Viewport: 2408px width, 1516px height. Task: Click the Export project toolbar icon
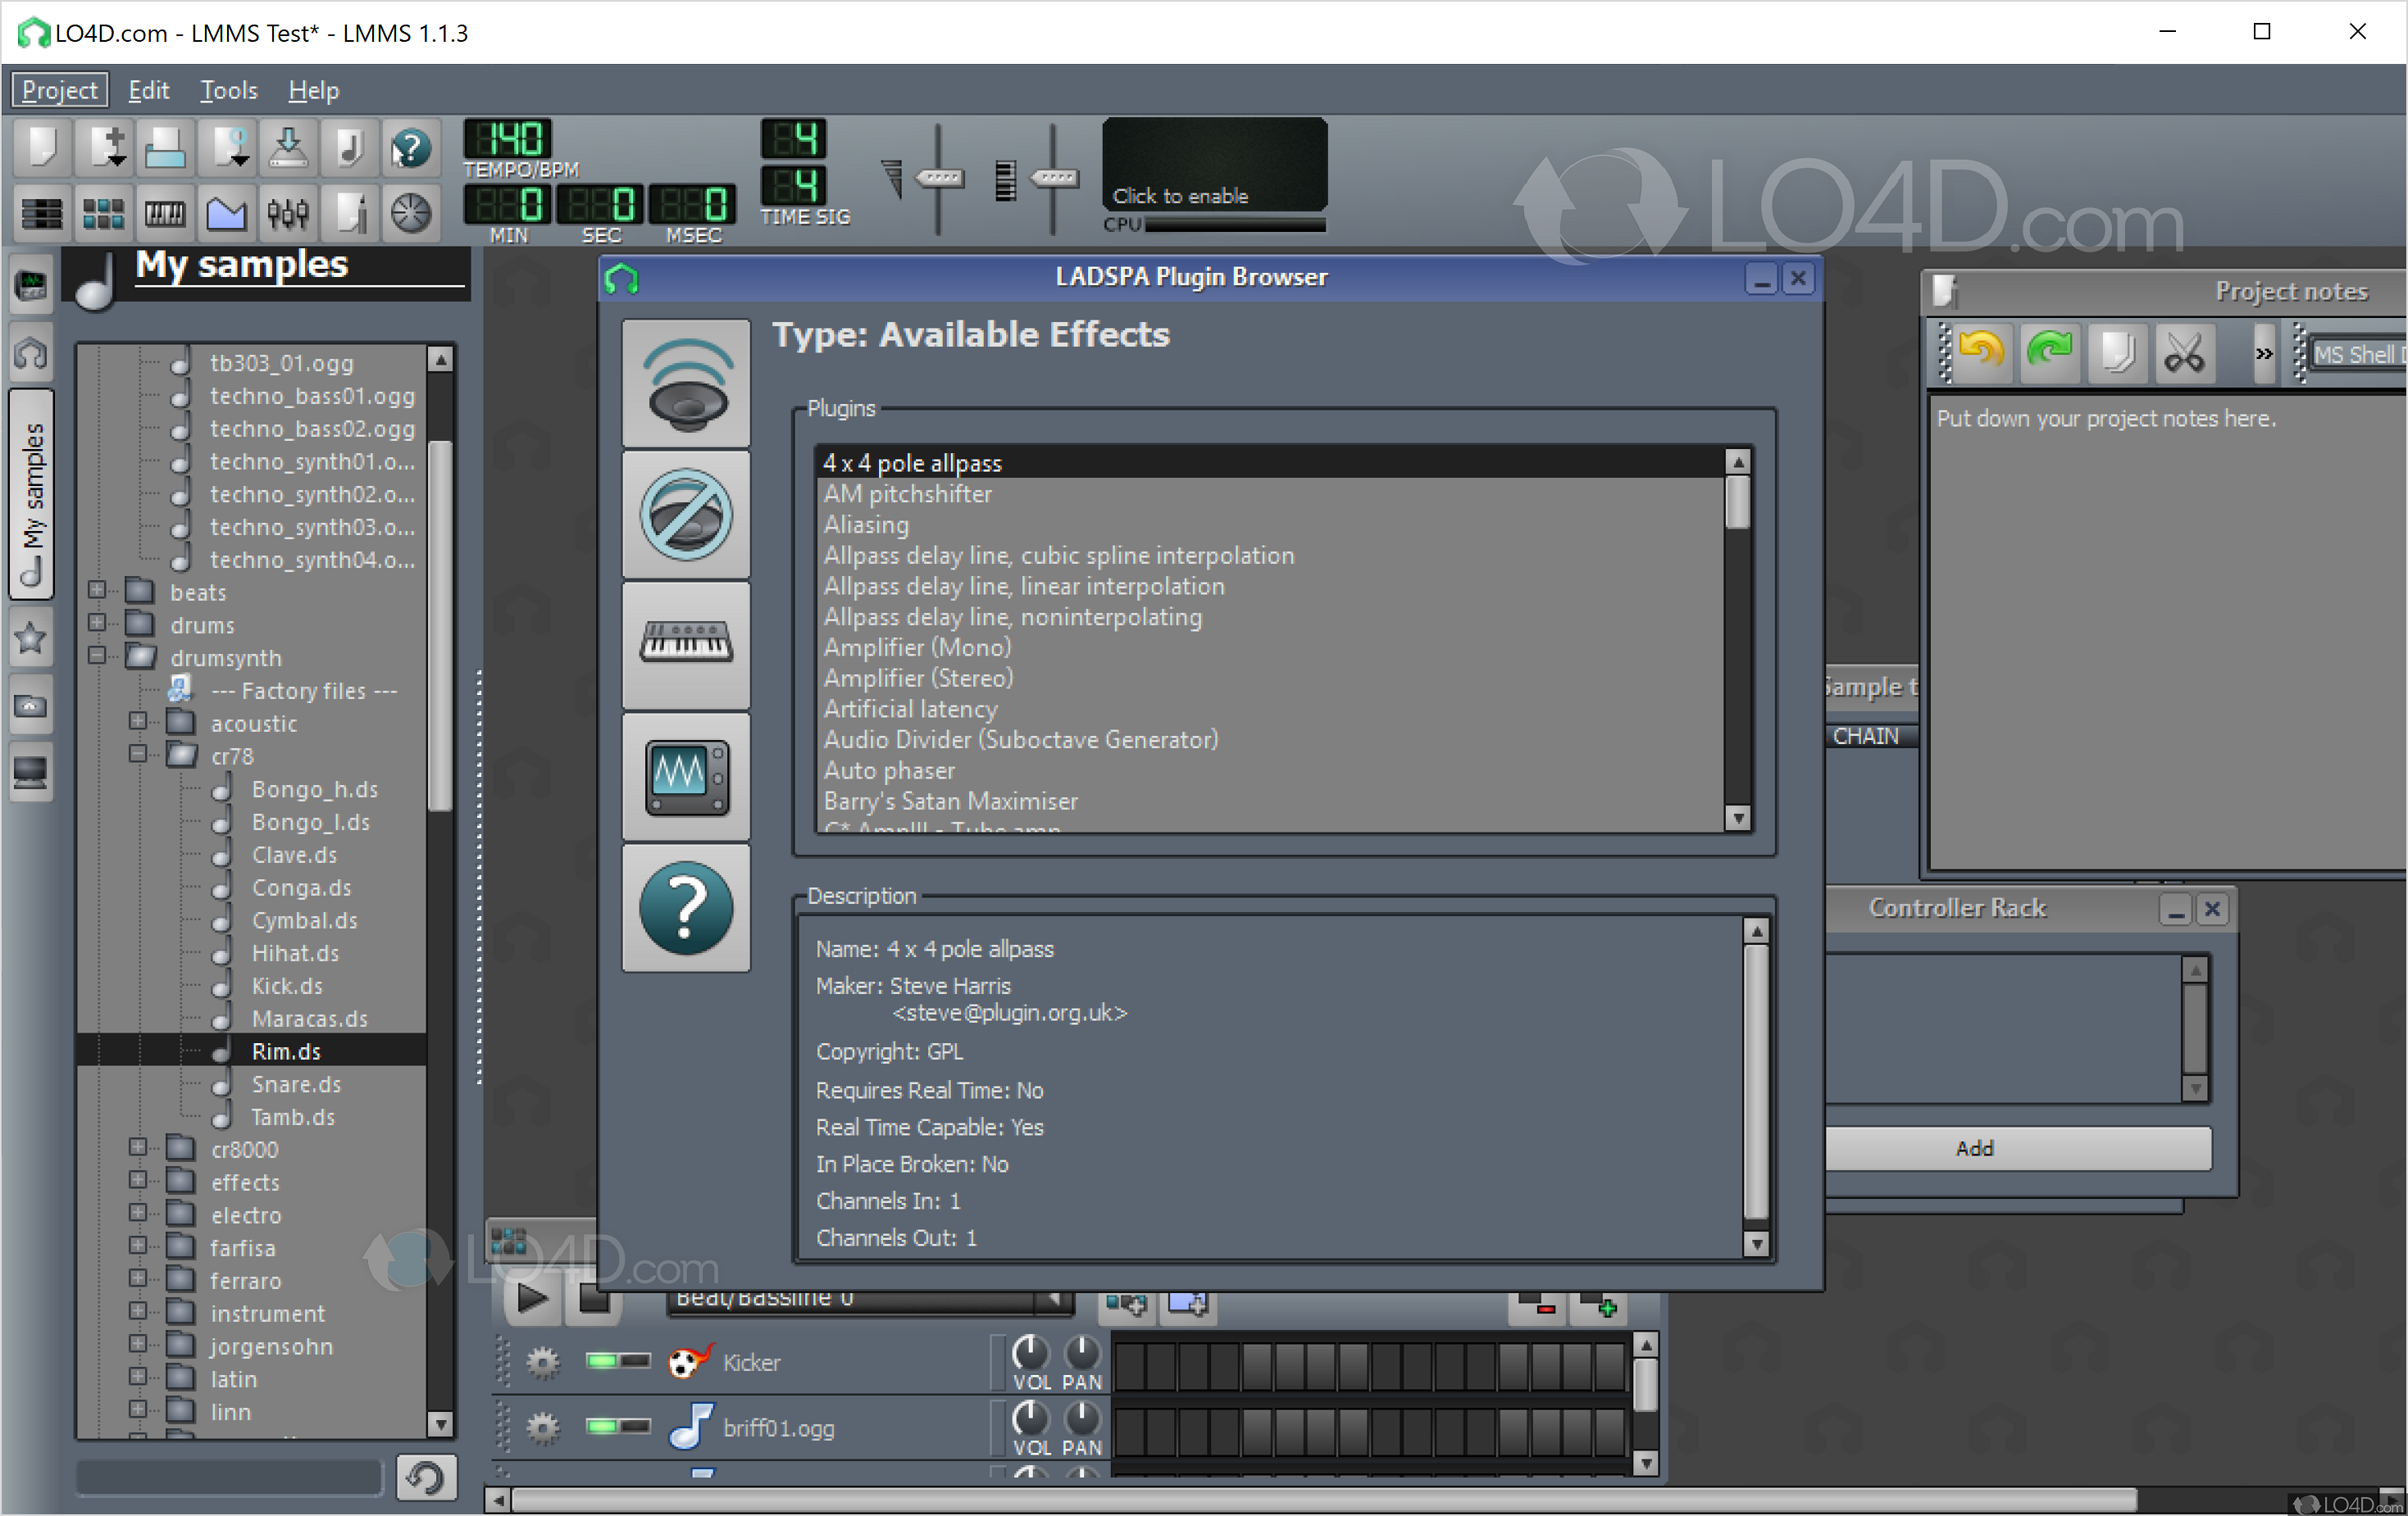coord(288,147)
